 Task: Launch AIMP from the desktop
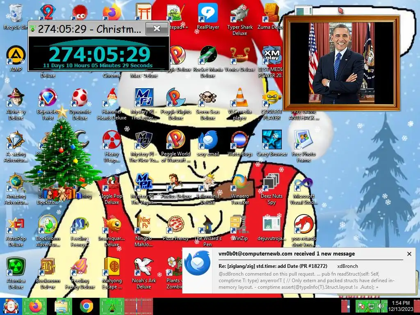pos(16,58)
